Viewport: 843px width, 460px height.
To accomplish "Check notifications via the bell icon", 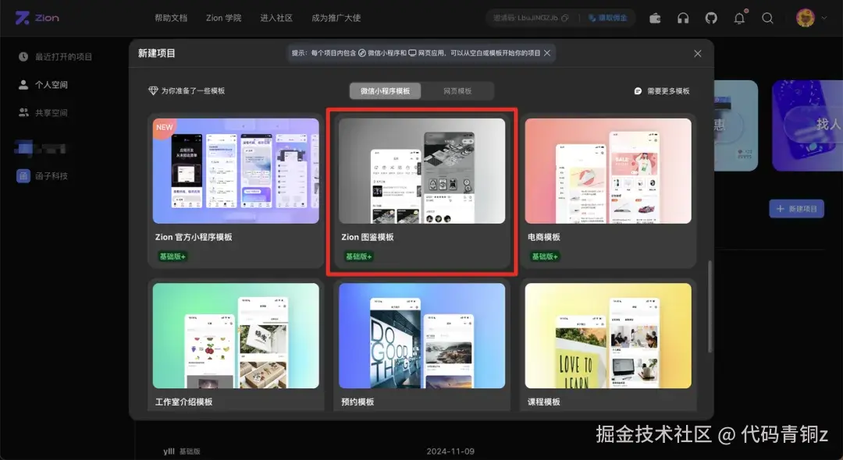I will click(x=739, y=17).
